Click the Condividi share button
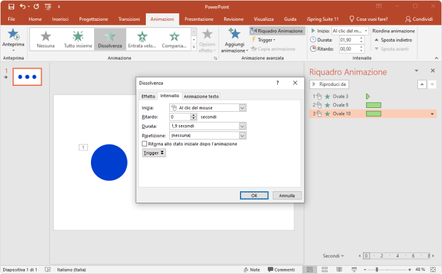Screen dimensions: 442x274 419,19
